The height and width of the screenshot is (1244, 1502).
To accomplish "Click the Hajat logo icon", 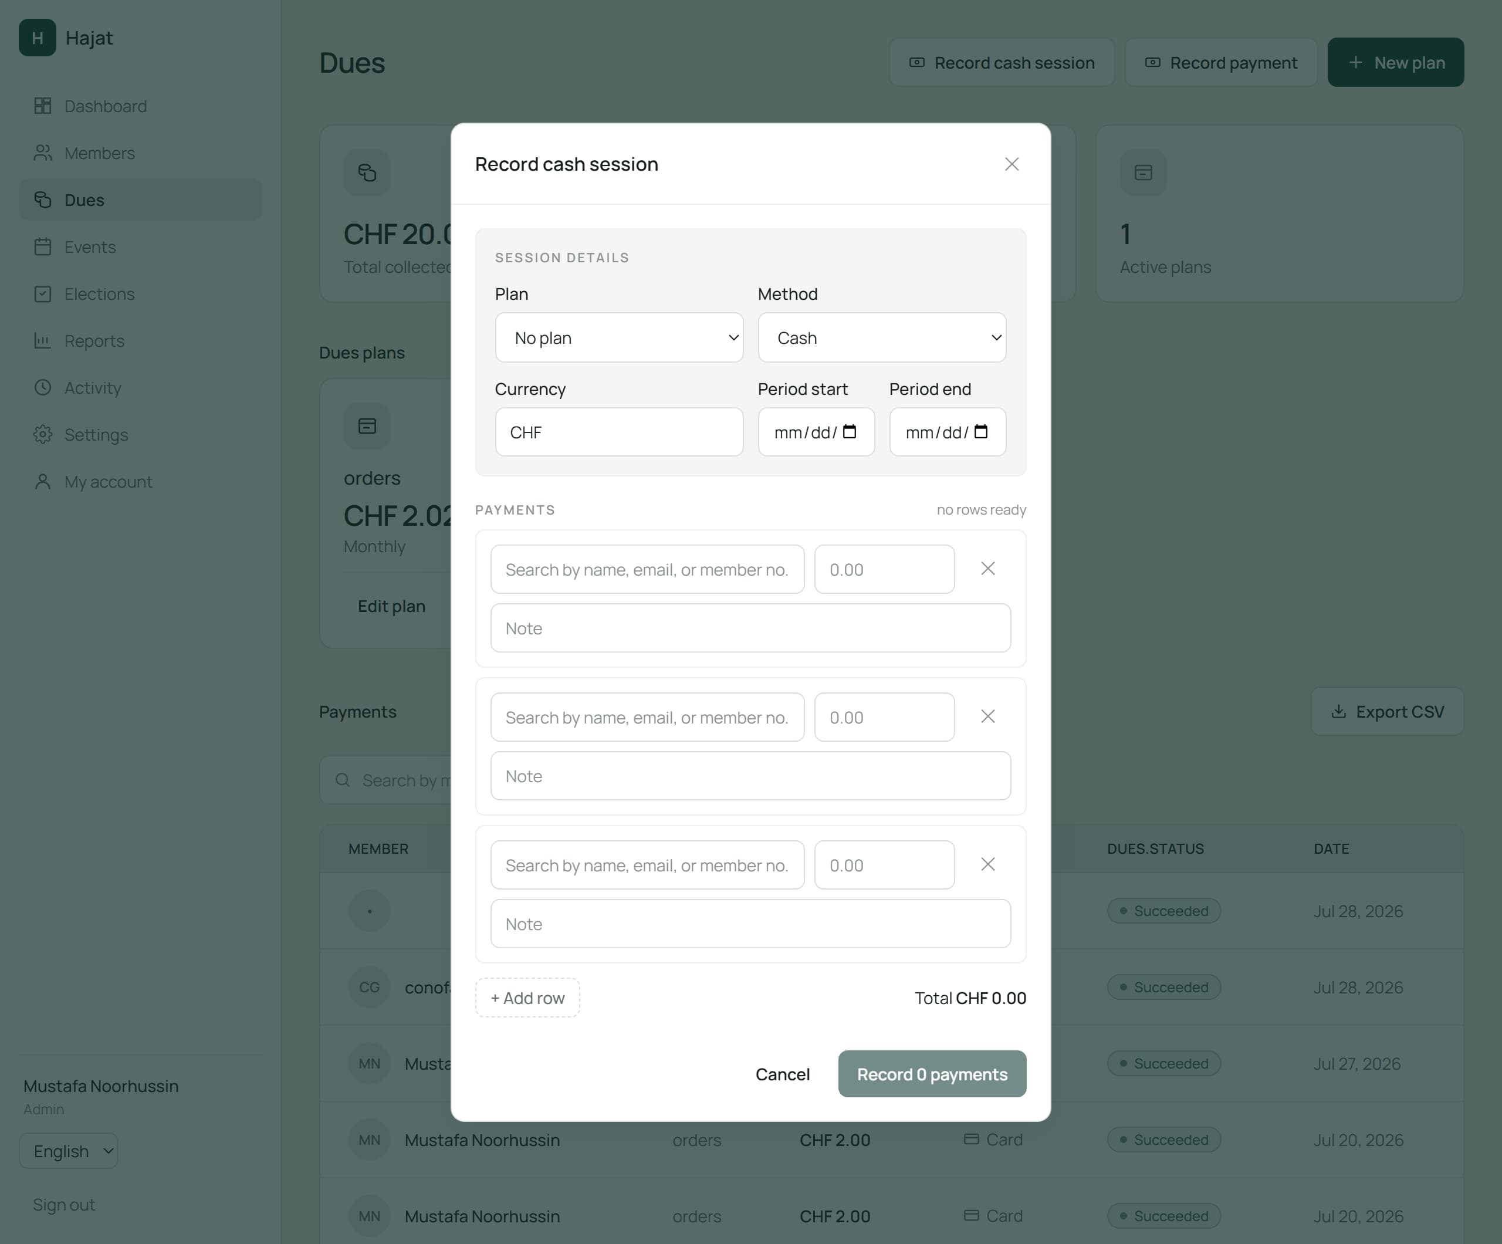I will tap(37, 37).
